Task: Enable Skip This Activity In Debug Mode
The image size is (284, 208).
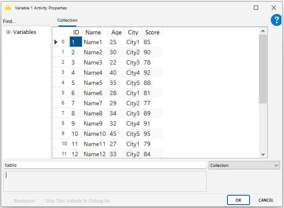Action: (40, 201)
